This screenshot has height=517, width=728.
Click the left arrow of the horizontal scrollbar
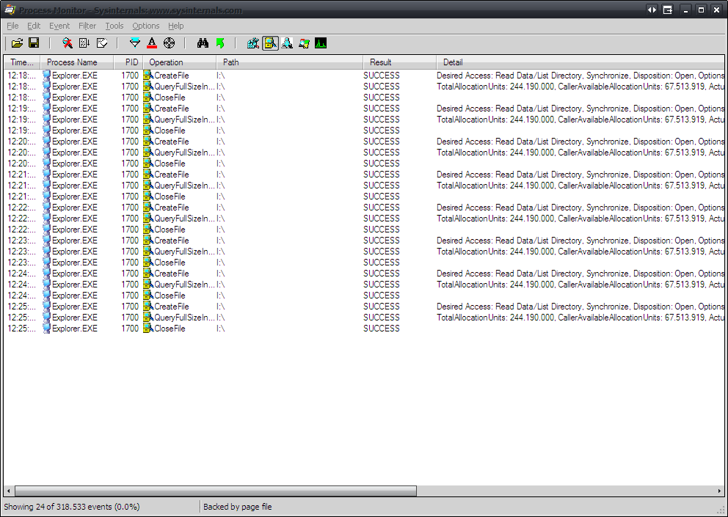pos(8,491)
